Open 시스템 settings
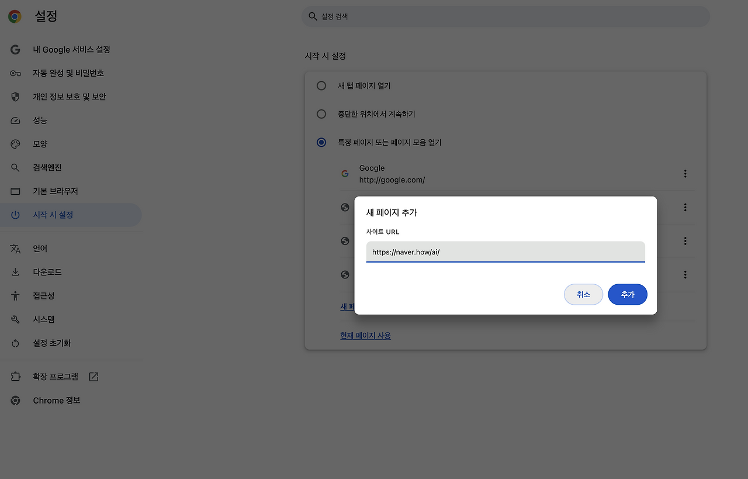 click(x=71, y=319)
